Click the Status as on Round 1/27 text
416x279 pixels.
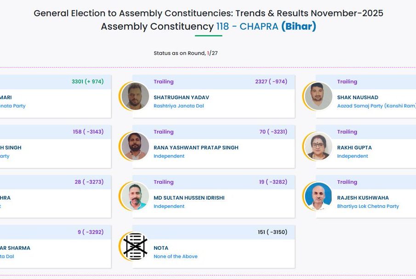point(185,53)
